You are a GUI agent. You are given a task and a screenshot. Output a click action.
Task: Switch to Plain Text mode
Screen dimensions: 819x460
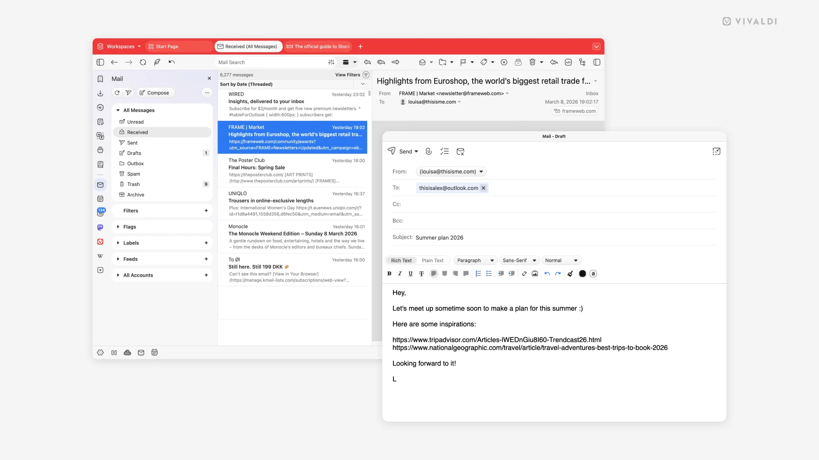pyautogui.click(x=433, y=260)
